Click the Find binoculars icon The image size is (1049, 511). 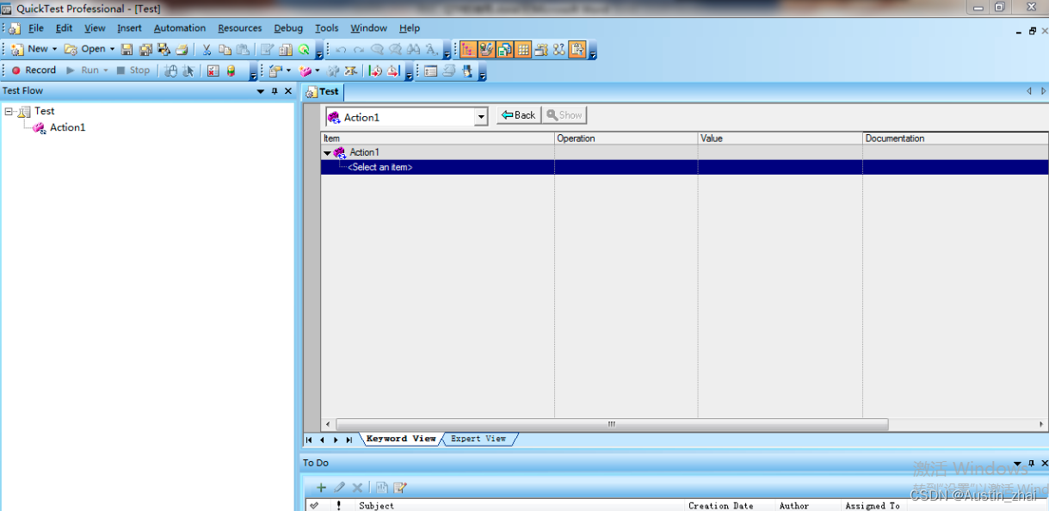(413, 49)
